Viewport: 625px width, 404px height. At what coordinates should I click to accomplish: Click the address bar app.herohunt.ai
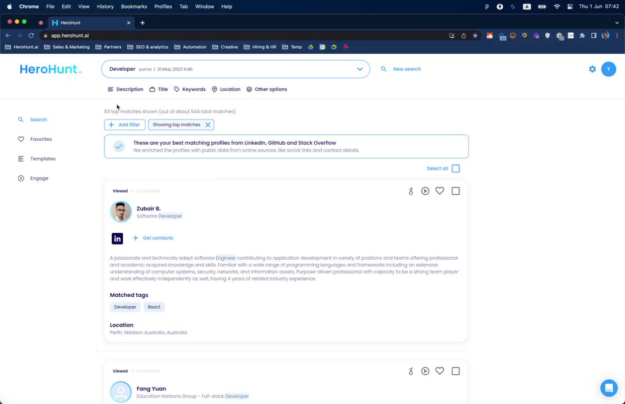[70, 35]
